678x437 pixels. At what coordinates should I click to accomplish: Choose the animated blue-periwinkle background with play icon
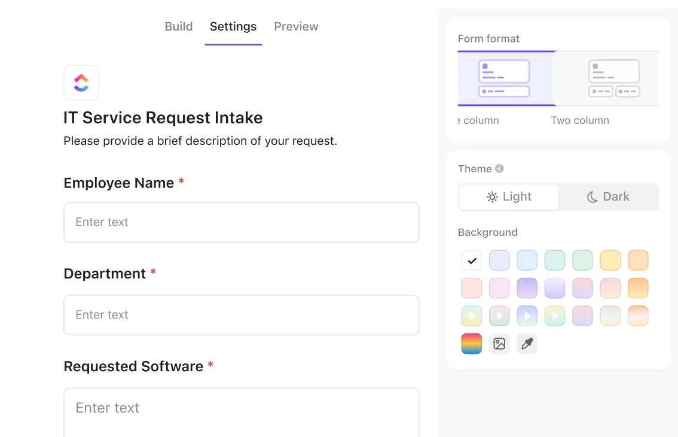point(527,316)
